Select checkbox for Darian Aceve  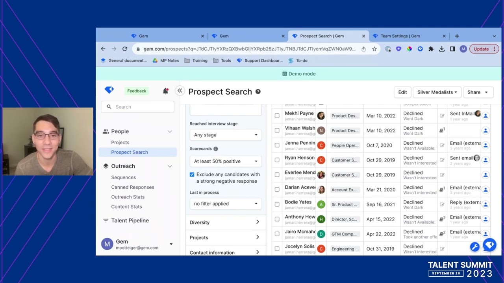tap(277, 189)
